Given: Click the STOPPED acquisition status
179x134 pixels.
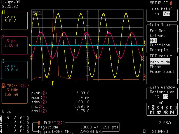Looking at the screenshot, I should (160, 131).
